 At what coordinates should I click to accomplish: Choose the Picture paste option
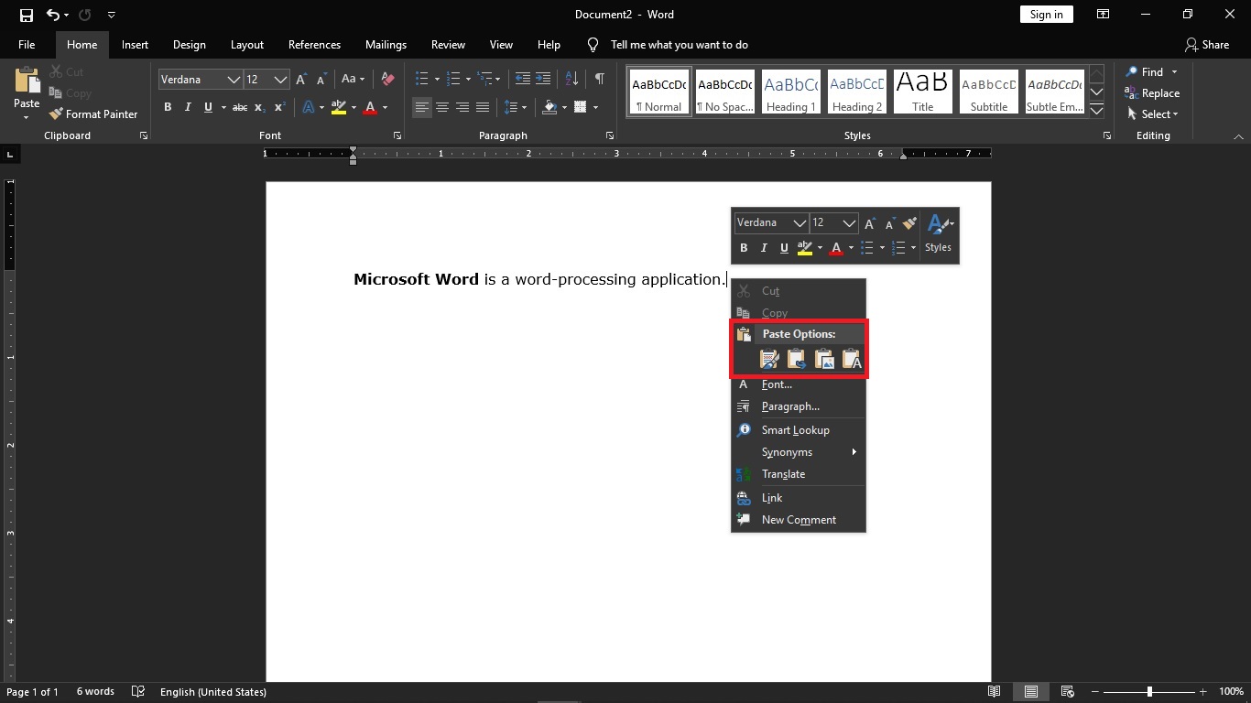pos(824,360)
